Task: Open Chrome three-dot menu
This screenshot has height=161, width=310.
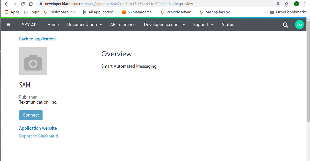Action: tap(305, 4)
